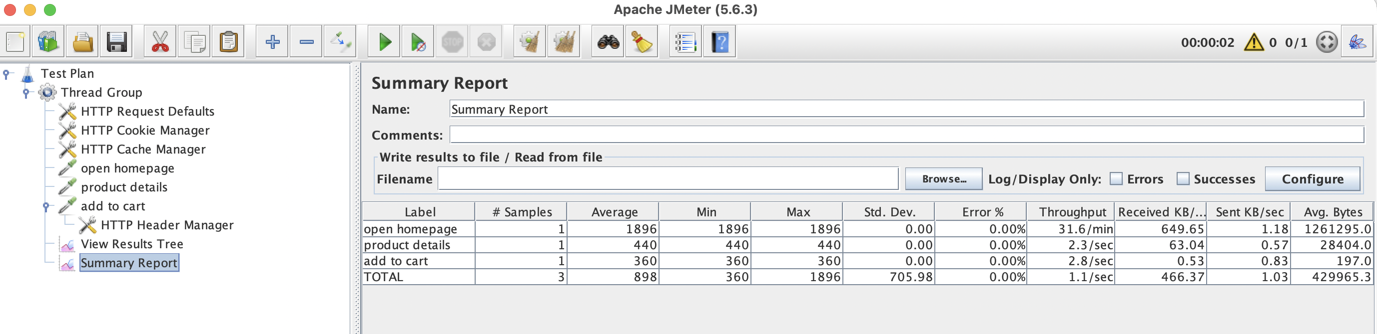Open Search with binoculars icon

tap(608, 41)
